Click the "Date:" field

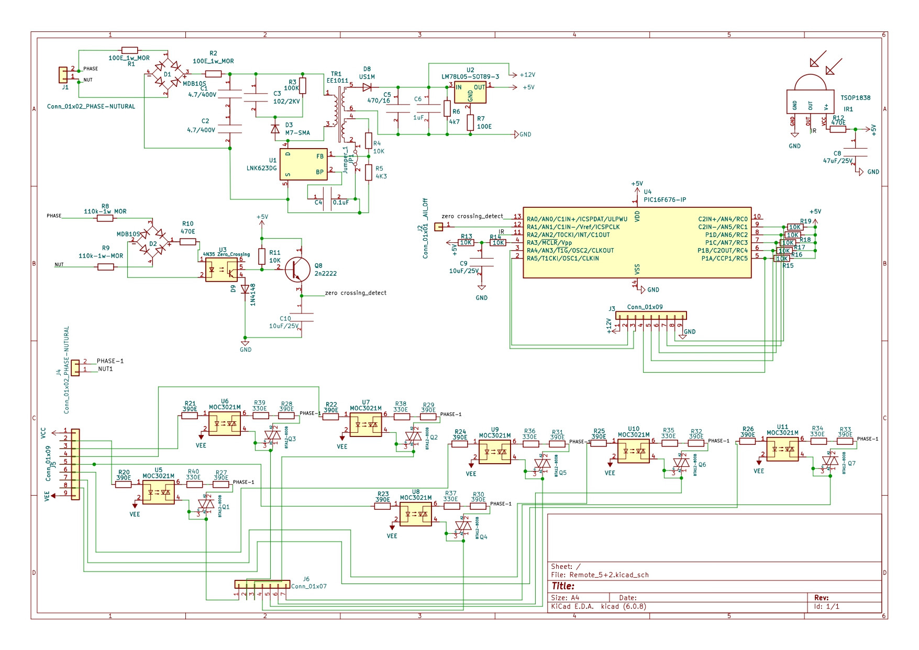click(628, 598)
